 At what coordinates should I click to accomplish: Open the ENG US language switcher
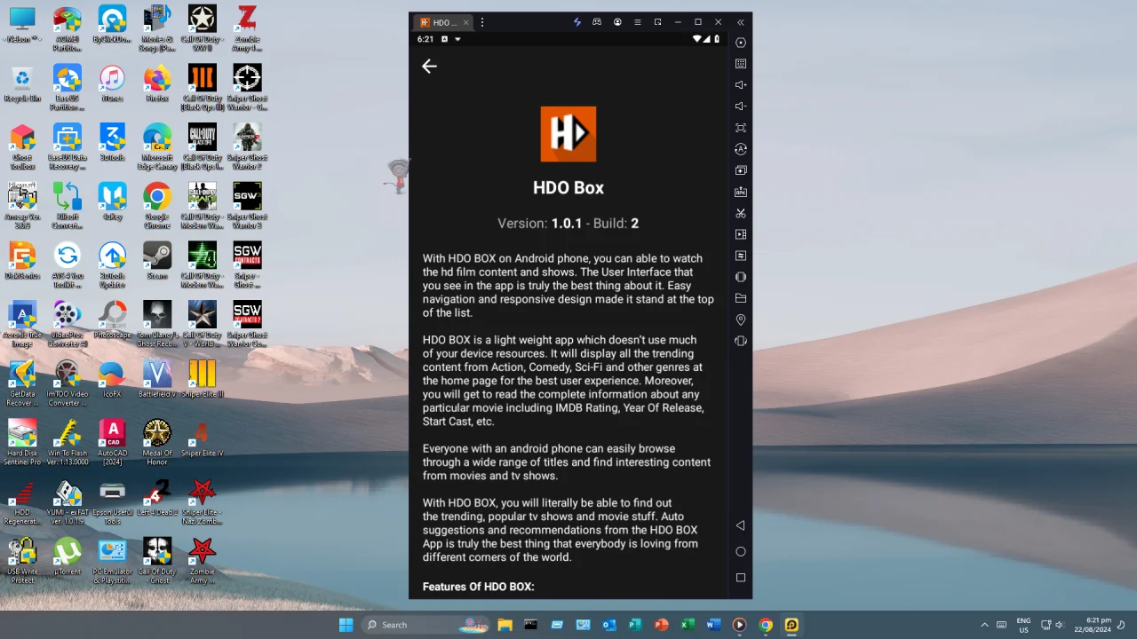[1023, 625]
